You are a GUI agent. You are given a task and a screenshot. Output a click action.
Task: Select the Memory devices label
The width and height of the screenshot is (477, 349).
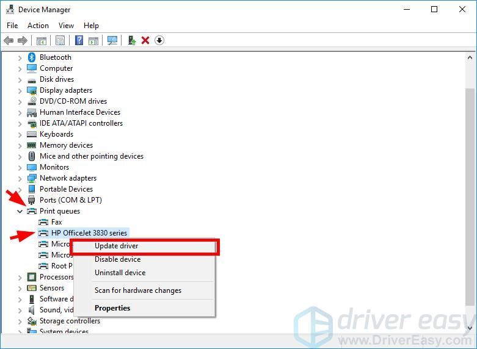click(x=67, y=145)
